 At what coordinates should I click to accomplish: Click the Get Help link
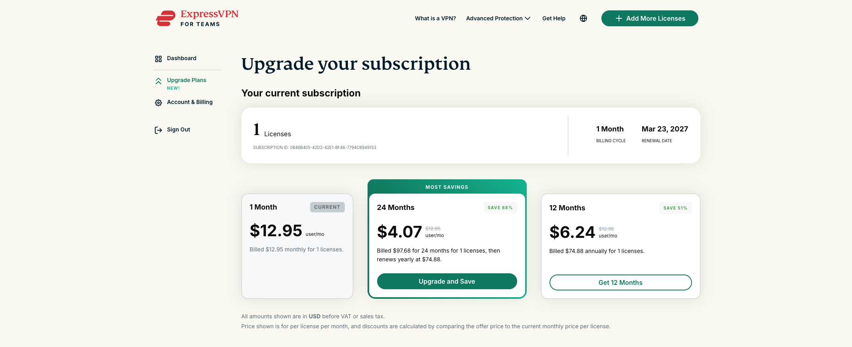point(554,18)
